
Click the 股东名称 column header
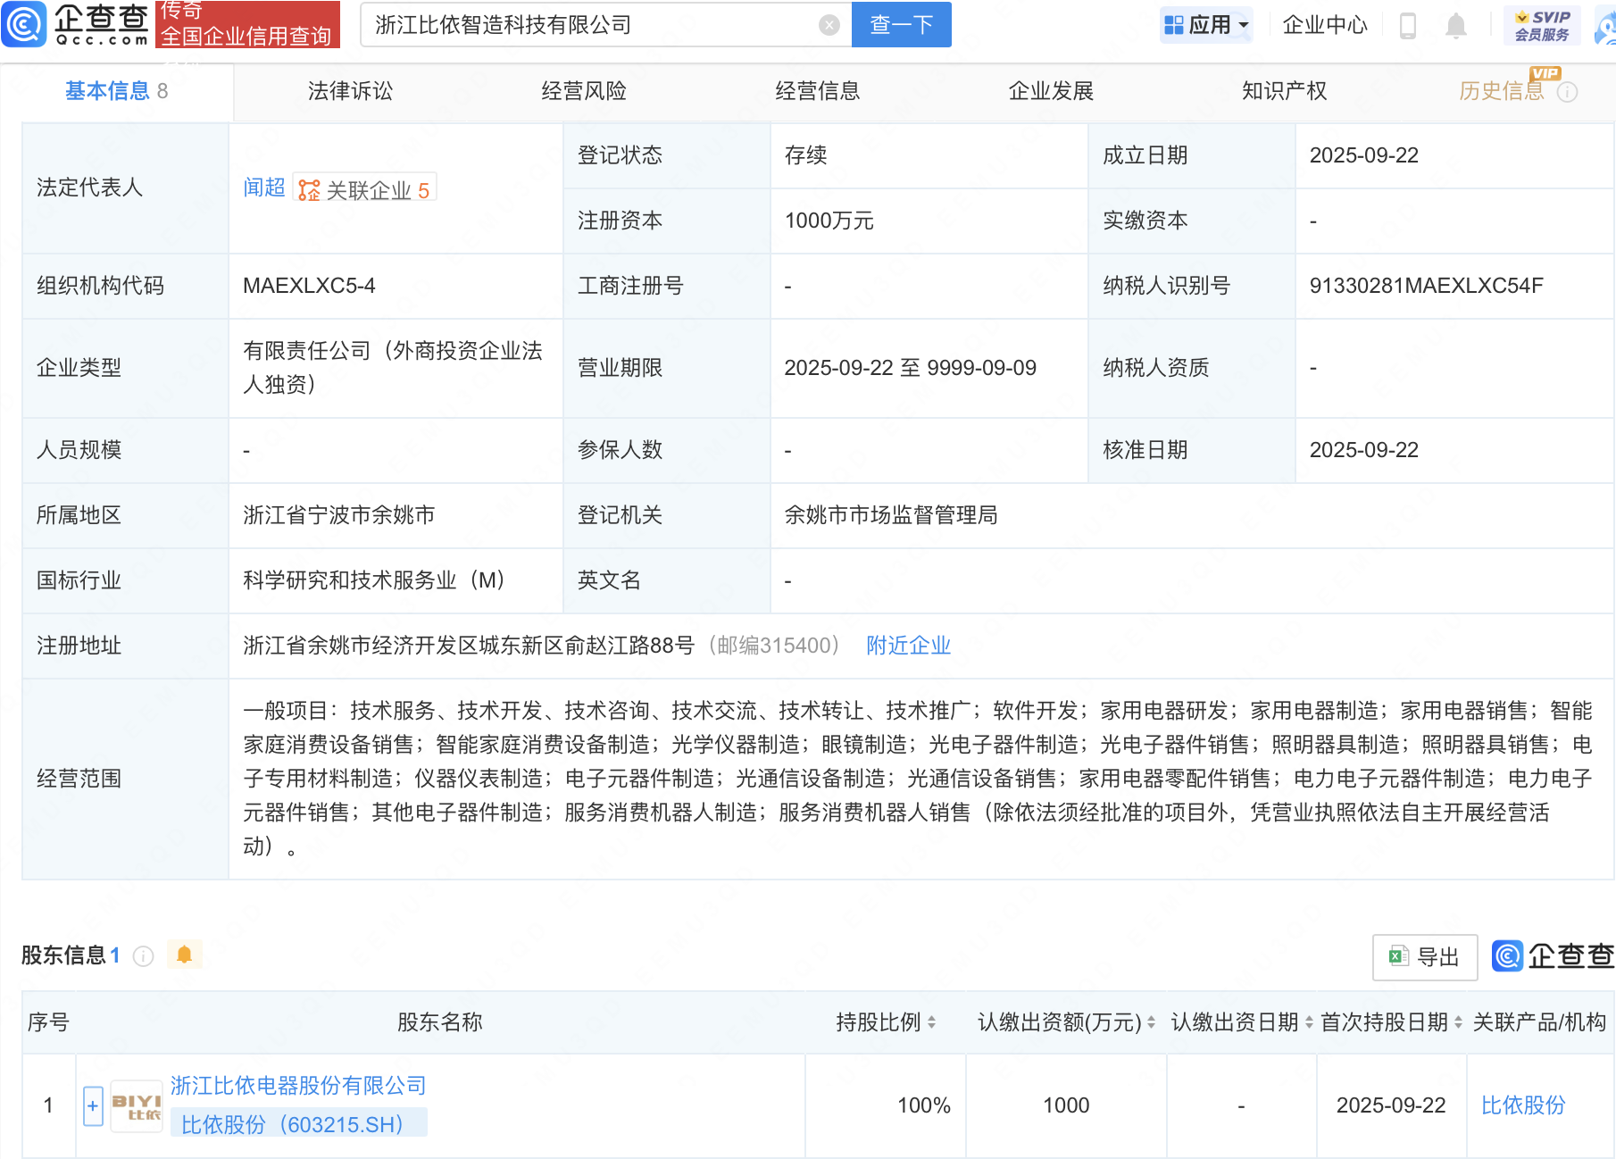point(439,1022)
